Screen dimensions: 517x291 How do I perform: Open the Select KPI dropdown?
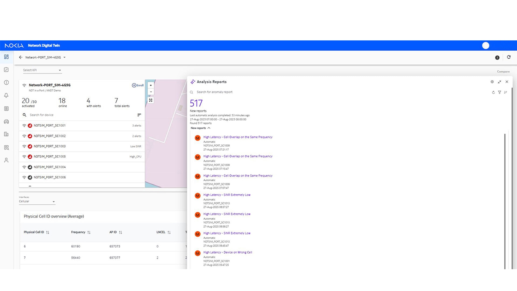(x=42, y=70)
